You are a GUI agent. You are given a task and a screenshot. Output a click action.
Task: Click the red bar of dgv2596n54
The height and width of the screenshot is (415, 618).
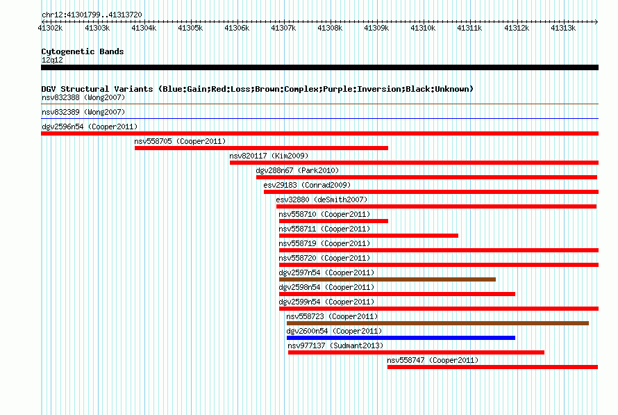(x=319, y=133)
